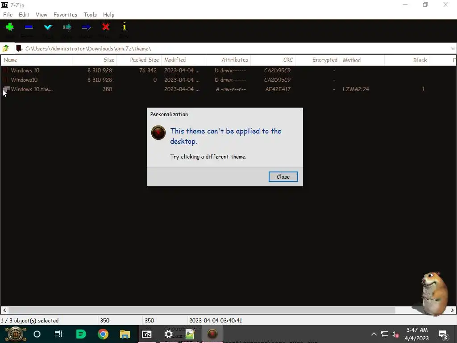This screenshot has height=343, width=457.
Task: Open the File menu
Action: pos(8,15)
